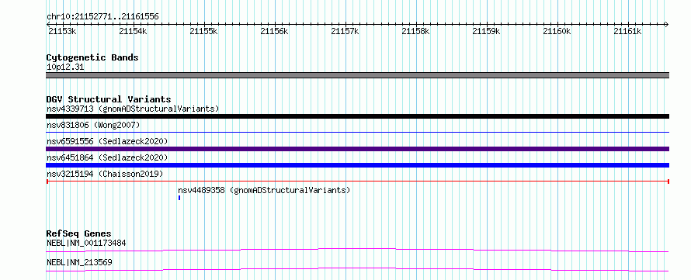This screenshot has width=691, height=280.
Task: Open the nsv6591556 (Sedlazeck2020) variant label
Action: pyautogui.click(x=107, y=141)
